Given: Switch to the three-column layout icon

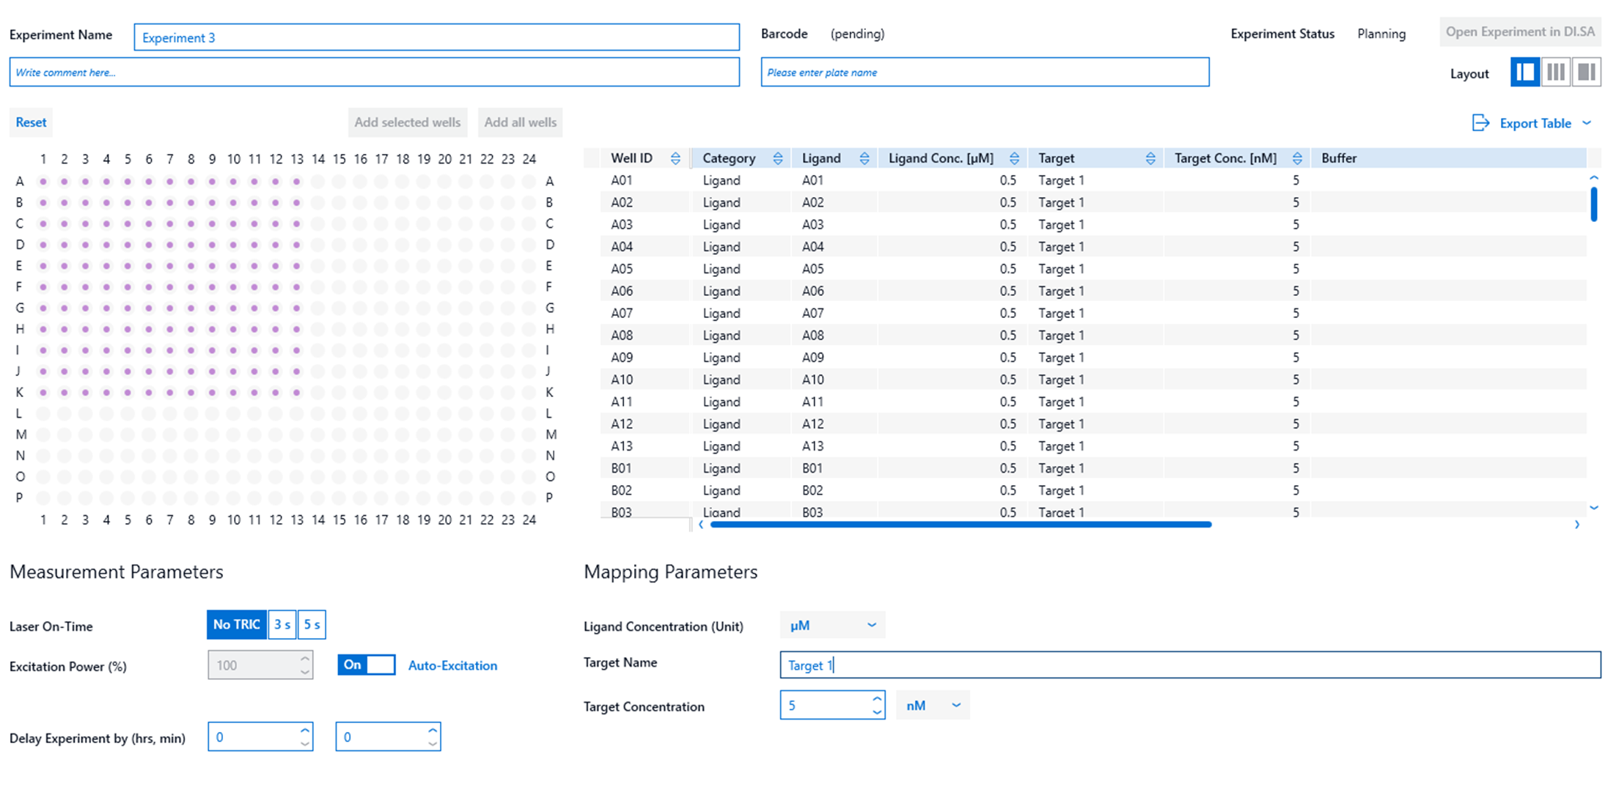Looking at the screenshot, I should [x=1556, y=72].
